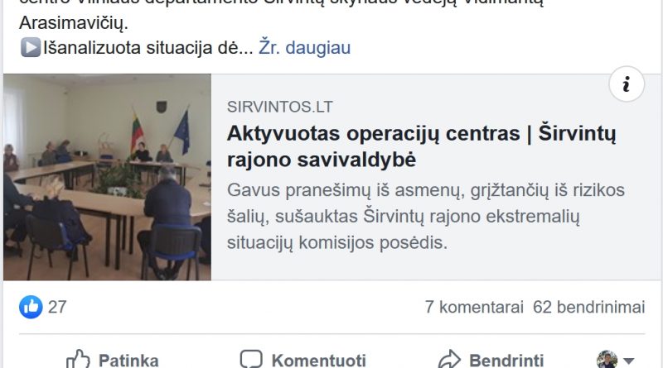This screenshot has height=368, width=663.
Task: Show who reacted via count 27
Action: [x=57, y=307]
